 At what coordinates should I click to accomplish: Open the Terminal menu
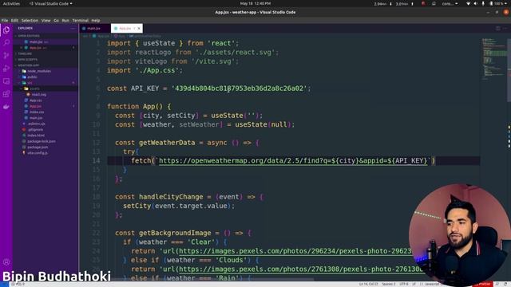[80, 20]
